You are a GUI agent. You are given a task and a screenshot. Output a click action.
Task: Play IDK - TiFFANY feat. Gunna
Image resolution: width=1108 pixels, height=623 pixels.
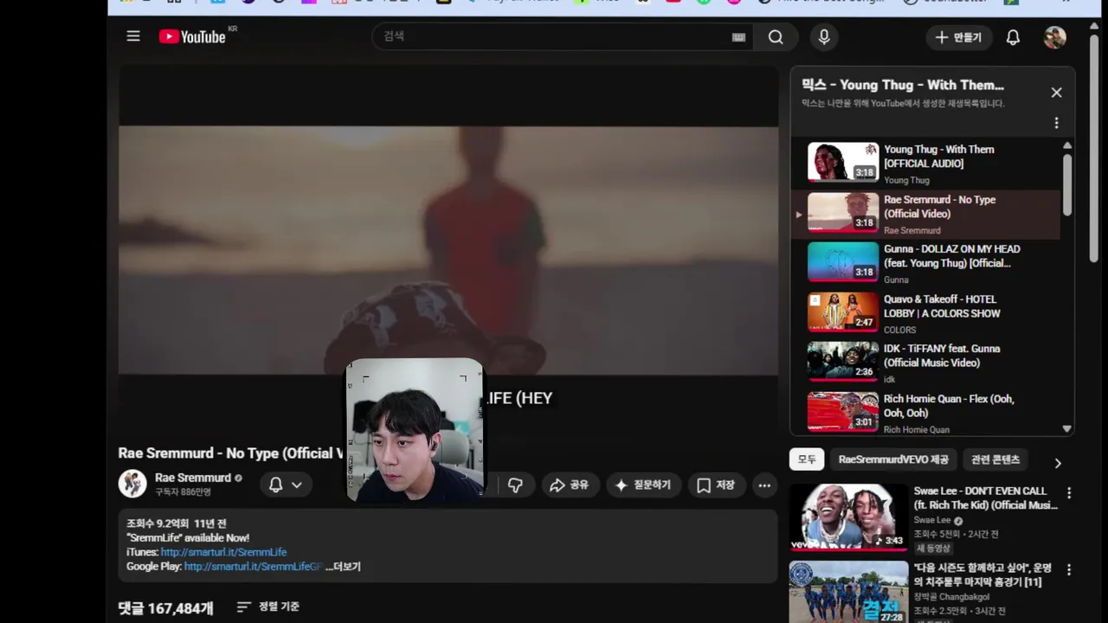(x=926, y=363)
